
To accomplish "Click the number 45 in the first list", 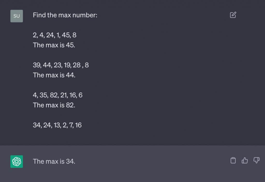I will pos(65,35).
